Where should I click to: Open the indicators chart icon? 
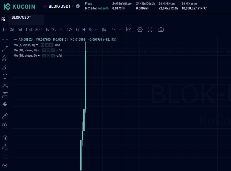(x=129, y=29)
